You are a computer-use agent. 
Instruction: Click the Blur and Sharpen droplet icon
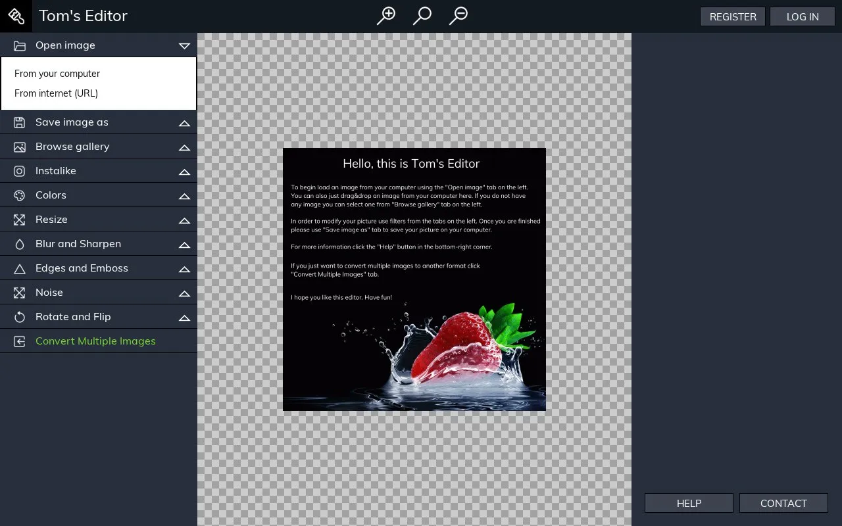pyautogui.click(x=20, y=244)
